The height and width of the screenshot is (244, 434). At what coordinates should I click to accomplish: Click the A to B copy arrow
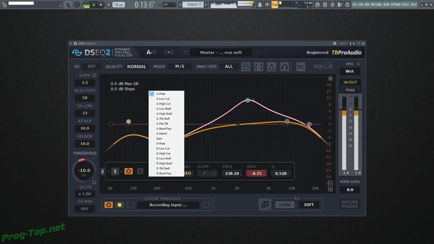click(169, 52)
